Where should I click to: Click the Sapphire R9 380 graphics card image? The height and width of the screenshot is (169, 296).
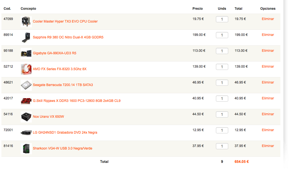26,37
